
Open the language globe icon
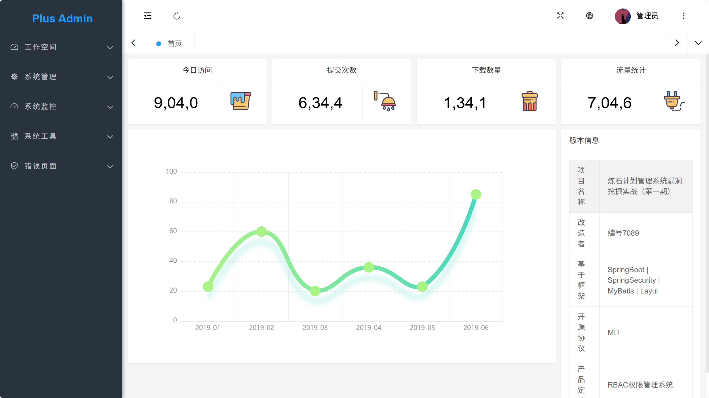click(x=590, y=16)
